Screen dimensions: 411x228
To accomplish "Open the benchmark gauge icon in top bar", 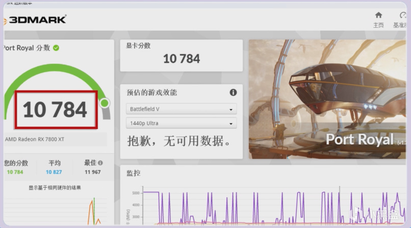I will tap(403, 15).
